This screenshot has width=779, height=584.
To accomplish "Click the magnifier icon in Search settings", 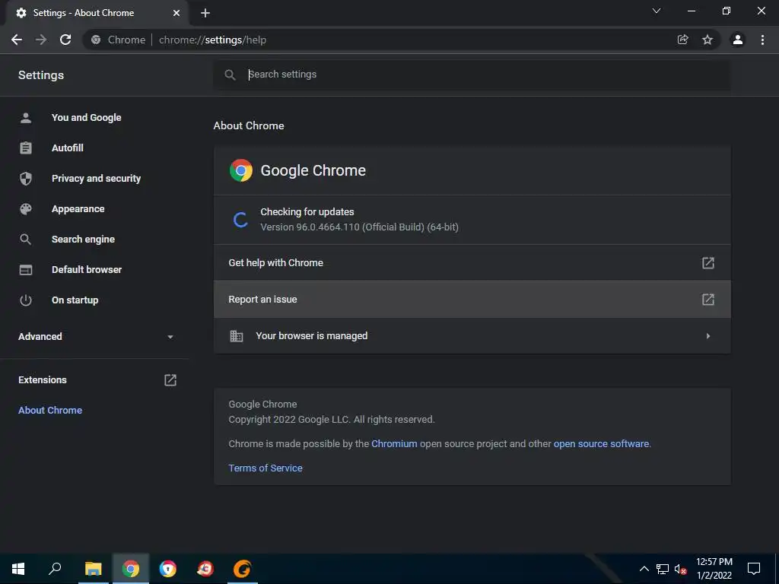I will (230, 75).
